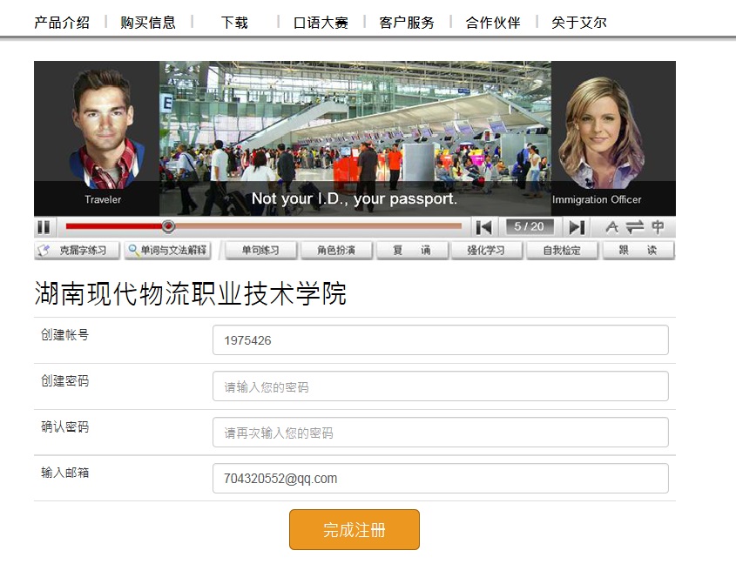This screenshot has width=736, height=564.
Task: Open 客户服务 menu
Action: tap(407, 23)
